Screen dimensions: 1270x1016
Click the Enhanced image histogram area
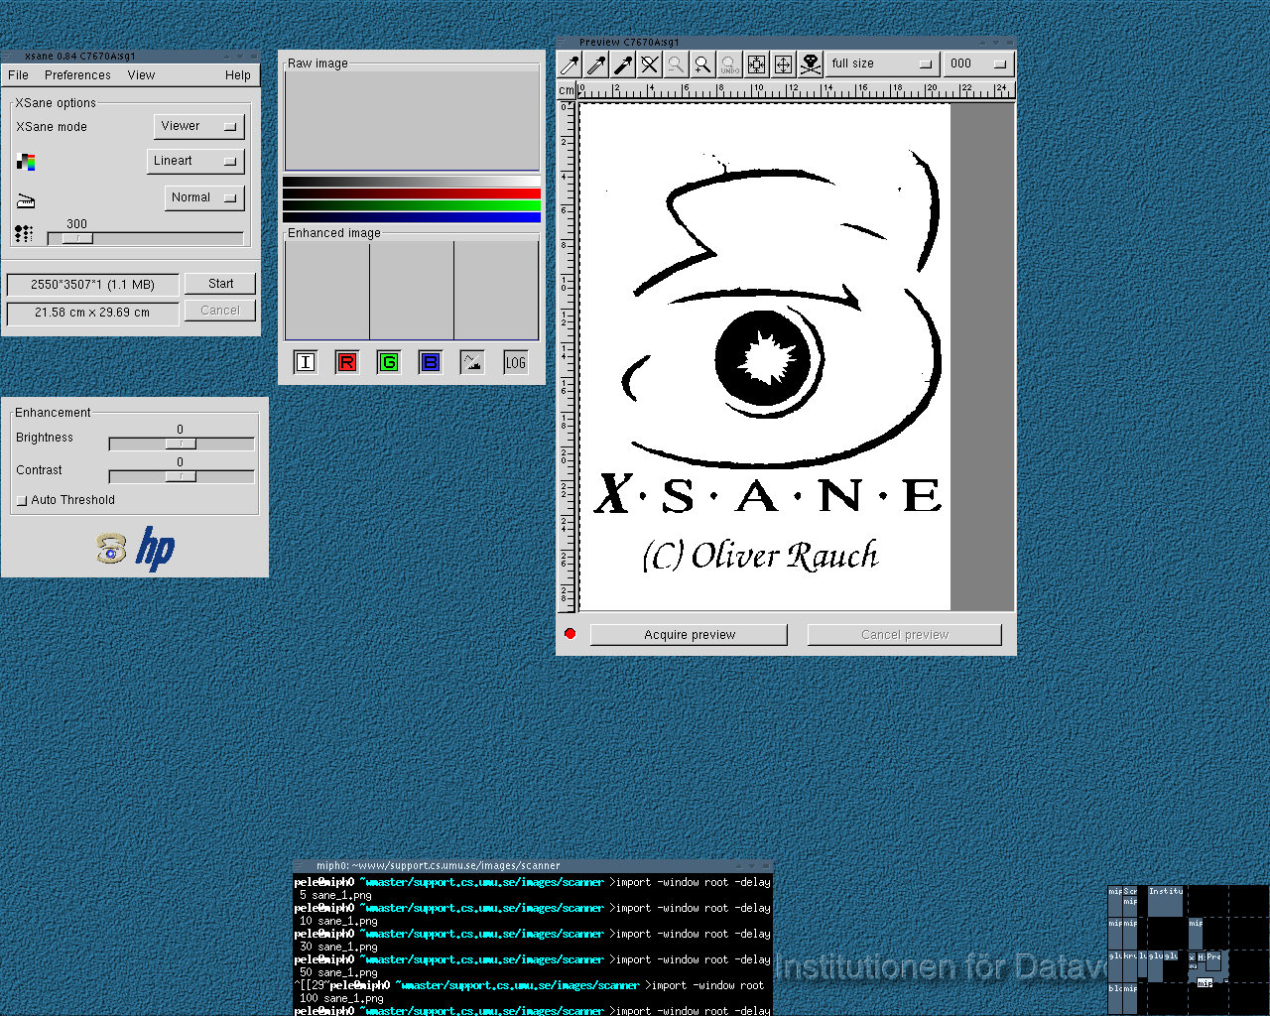coord(412,290)
